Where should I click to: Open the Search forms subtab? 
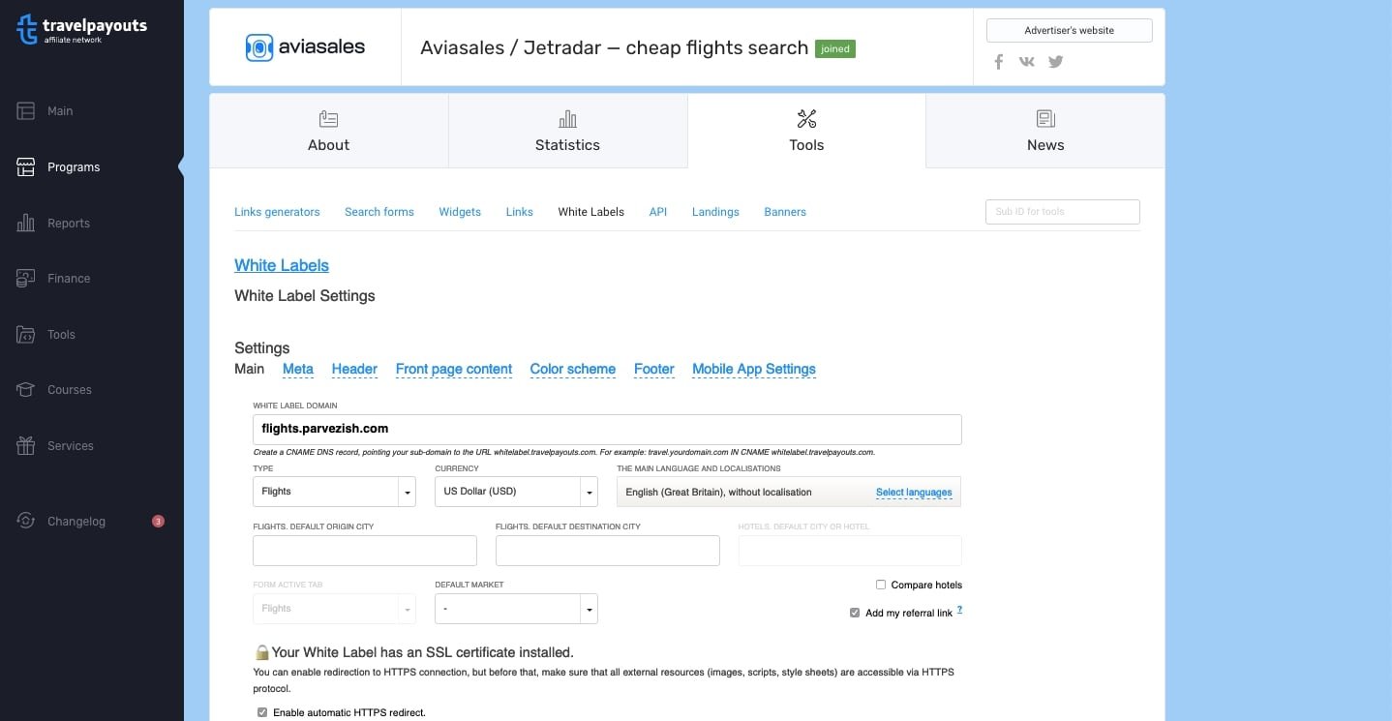tap(379, 212)
